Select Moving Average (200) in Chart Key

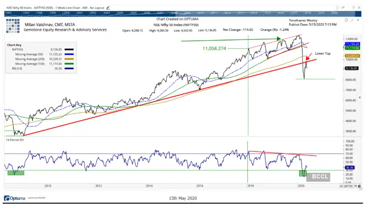point(28,59)
